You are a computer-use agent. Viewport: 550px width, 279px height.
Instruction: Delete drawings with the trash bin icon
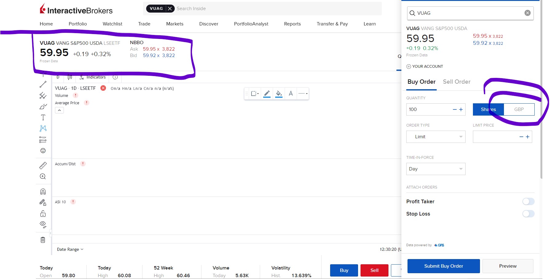pyautogui.click(x=43, y=240)
